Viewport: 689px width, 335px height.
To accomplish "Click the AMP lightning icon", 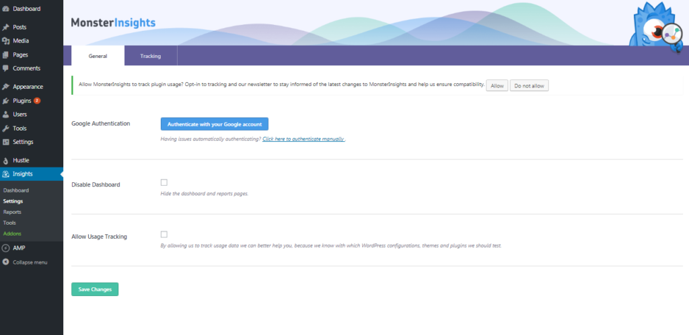I will pyautogui.click(x=5, y=248).
